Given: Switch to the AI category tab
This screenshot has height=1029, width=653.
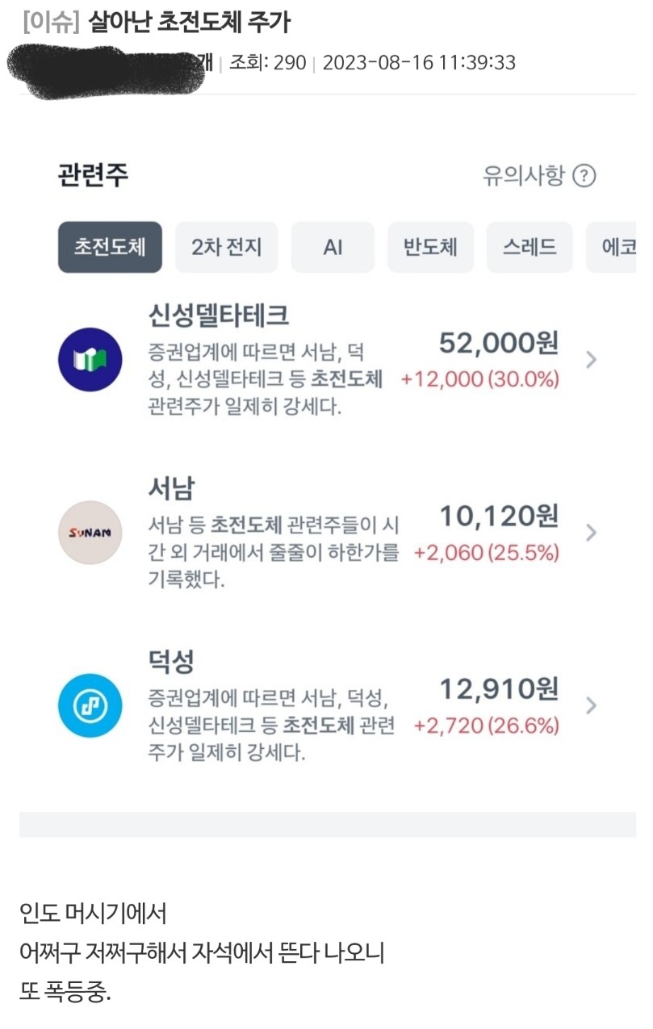Looking at the screenshot, I should (x=333, y=247).
